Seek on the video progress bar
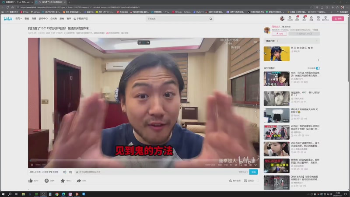Screen dimensions: 350x197 143,161
